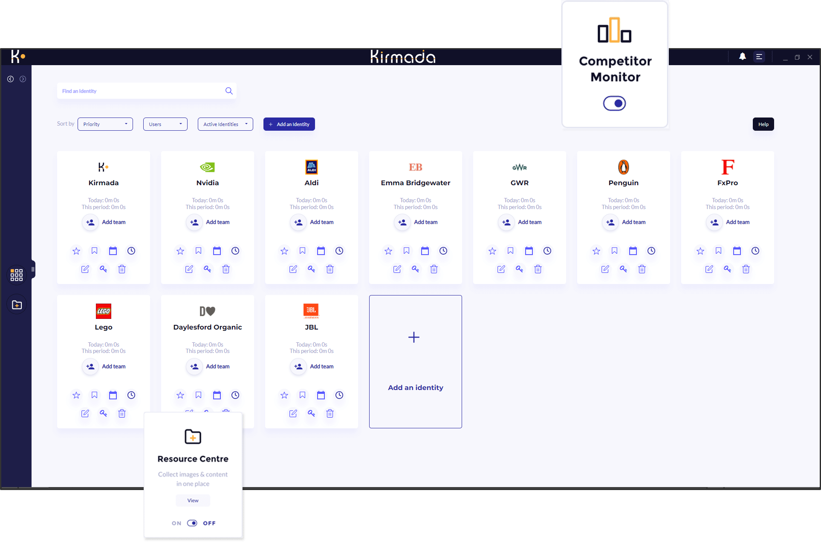The width and height of the screenshot is (821, 542).
Task: Open the notifications bell
Action: tap(743, 57)
